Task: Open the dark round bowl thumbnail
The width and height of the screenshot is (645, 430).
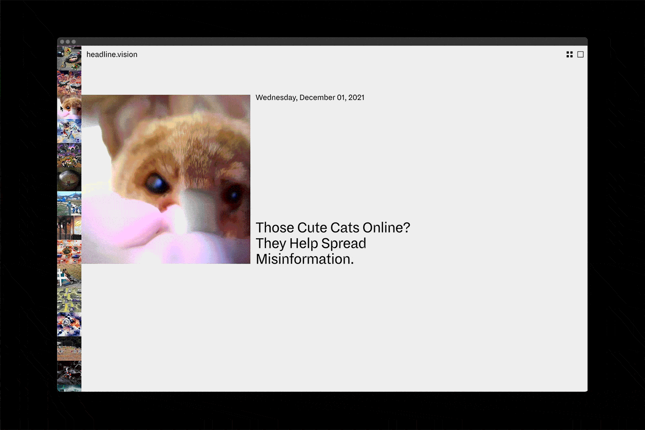Action: pyautogui.click(x=69, y=179)
